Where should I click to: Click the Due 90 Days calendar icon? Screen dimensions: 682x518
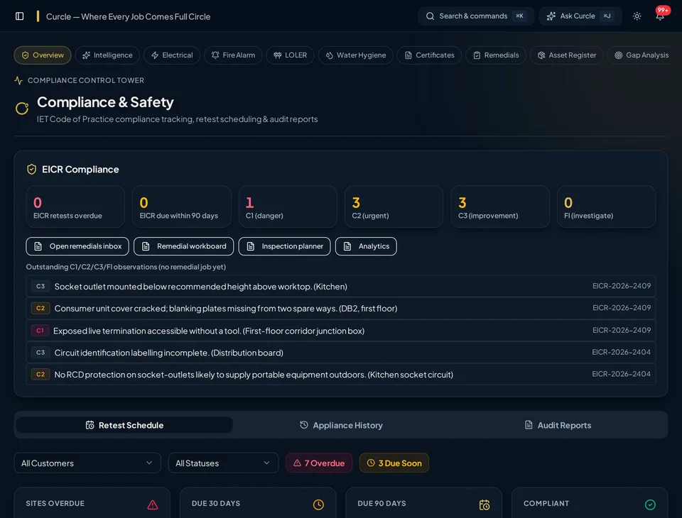[484, 505]
